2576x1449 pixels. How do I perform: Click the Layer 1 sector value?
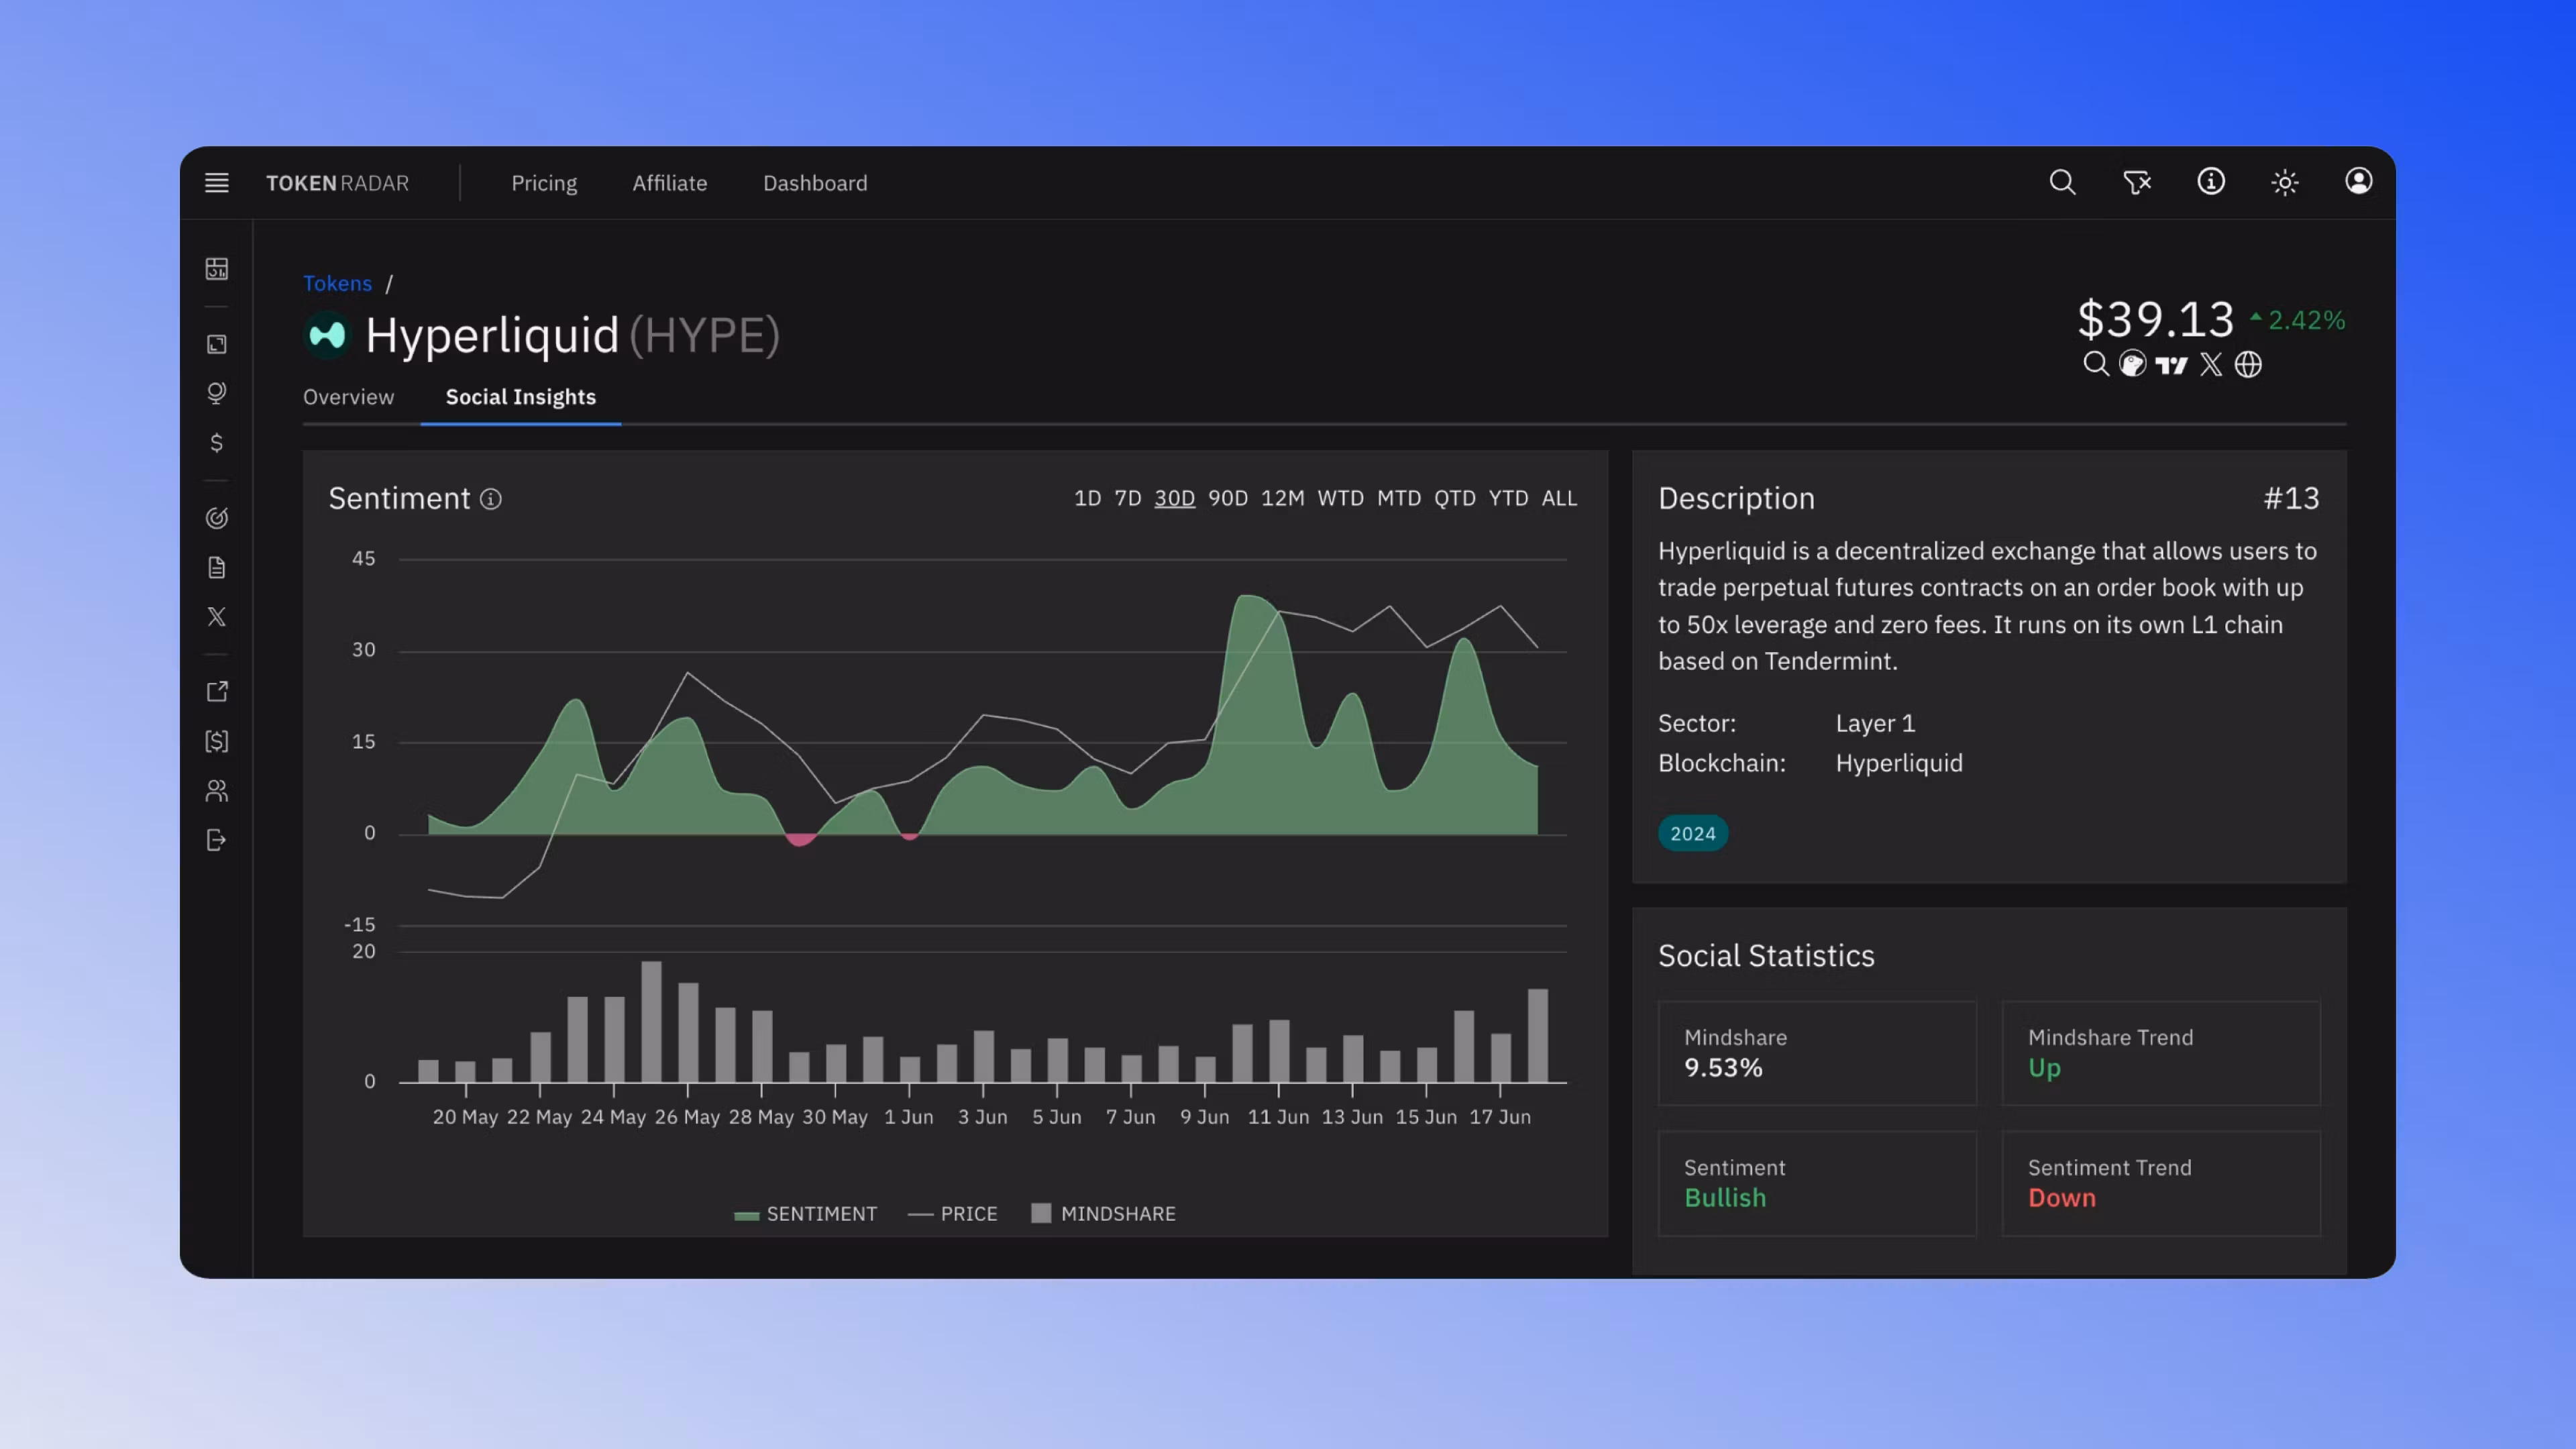(x=1875, y=723)
